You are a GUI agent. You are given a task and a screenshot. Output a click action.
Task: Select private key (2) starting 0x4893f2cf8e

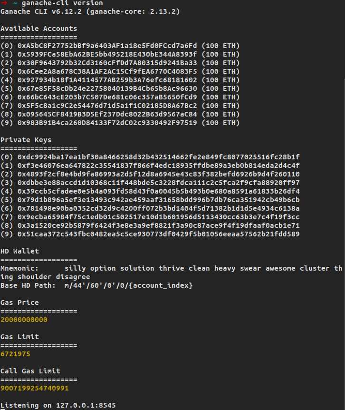159,174
